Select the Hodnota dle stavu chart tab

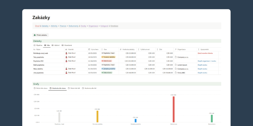click(58, 88)
